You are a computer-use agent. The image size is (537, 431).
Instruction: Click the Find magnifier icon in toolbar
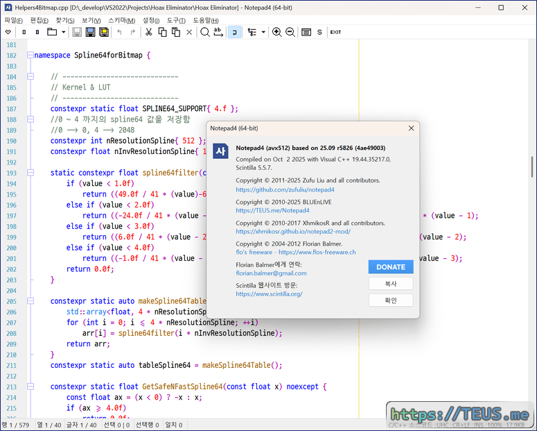pyautogui.click(x=205, y=32)
